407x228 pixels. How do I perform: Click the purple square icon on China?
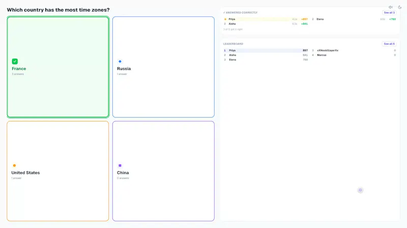pos(120,166)
